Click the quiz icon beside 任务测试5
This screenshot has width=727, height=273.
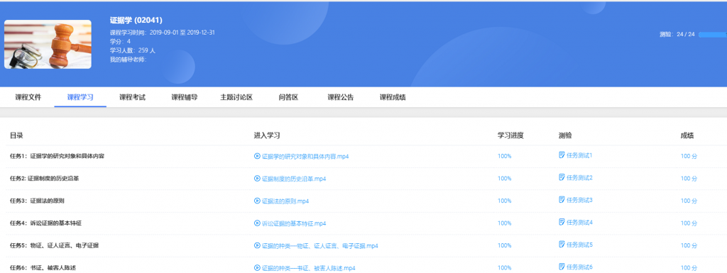[562, 244]
